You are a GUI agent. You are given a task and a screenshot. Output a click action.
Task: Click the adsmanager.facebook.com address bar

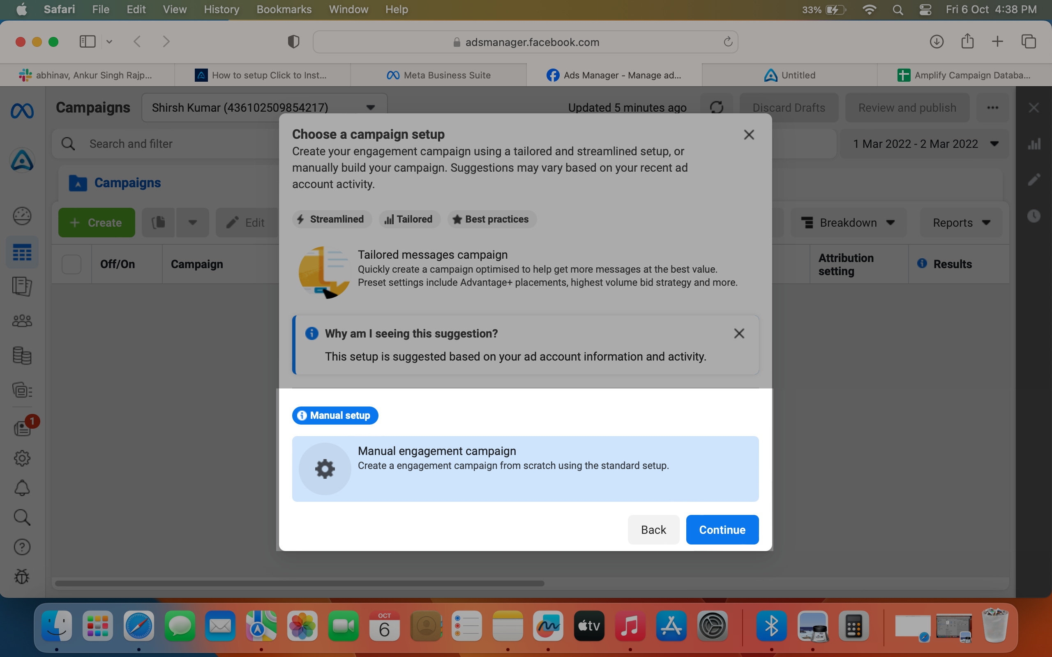(x=525, y=42)
